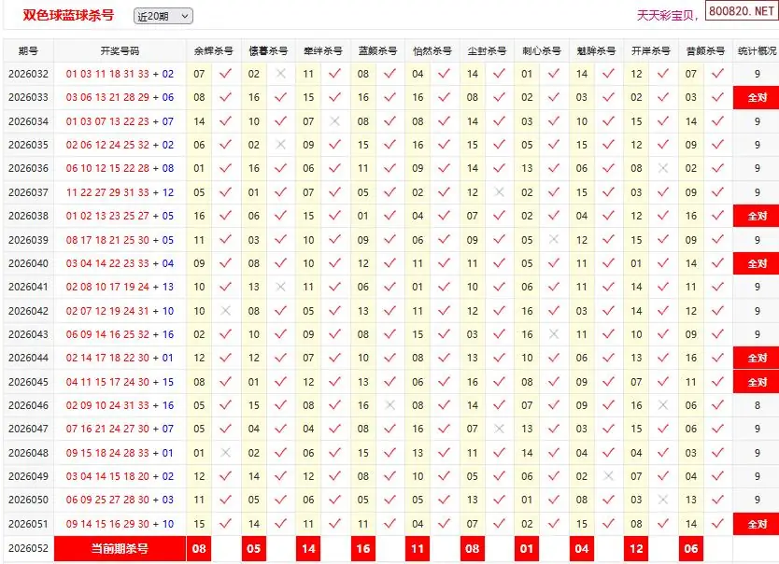
Task: Select the 余辉杀号 column header
Action: [214, 50]
